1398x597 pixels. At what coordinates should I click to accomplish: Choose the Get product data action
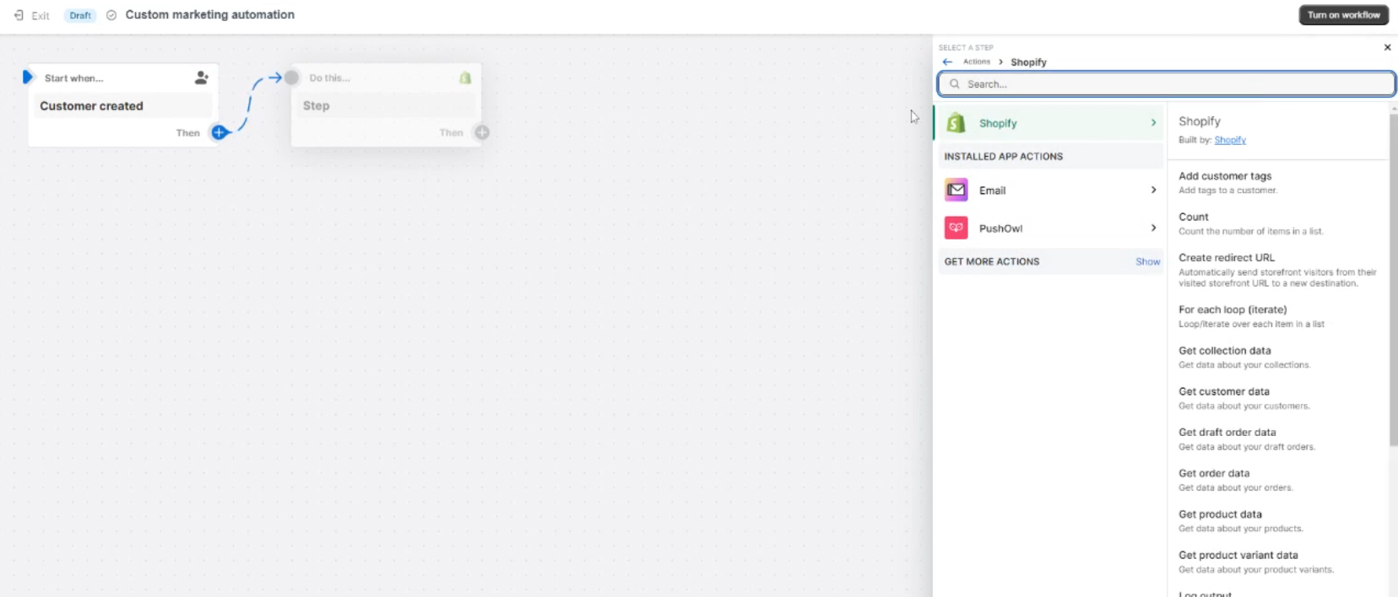(1277, 520)
